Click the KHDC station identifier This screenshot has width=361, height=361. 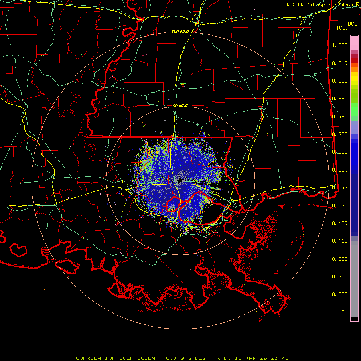[x=224, y=358]
